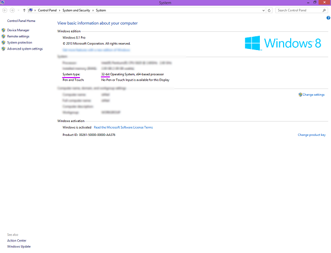Click the 'System type:' label
Screen dimensions: 331x253
coord(71,74)
